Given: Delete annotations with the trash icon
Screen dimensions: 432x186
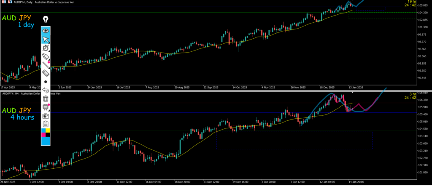Looking at the screenshot, I should click(x=46, y=98).
